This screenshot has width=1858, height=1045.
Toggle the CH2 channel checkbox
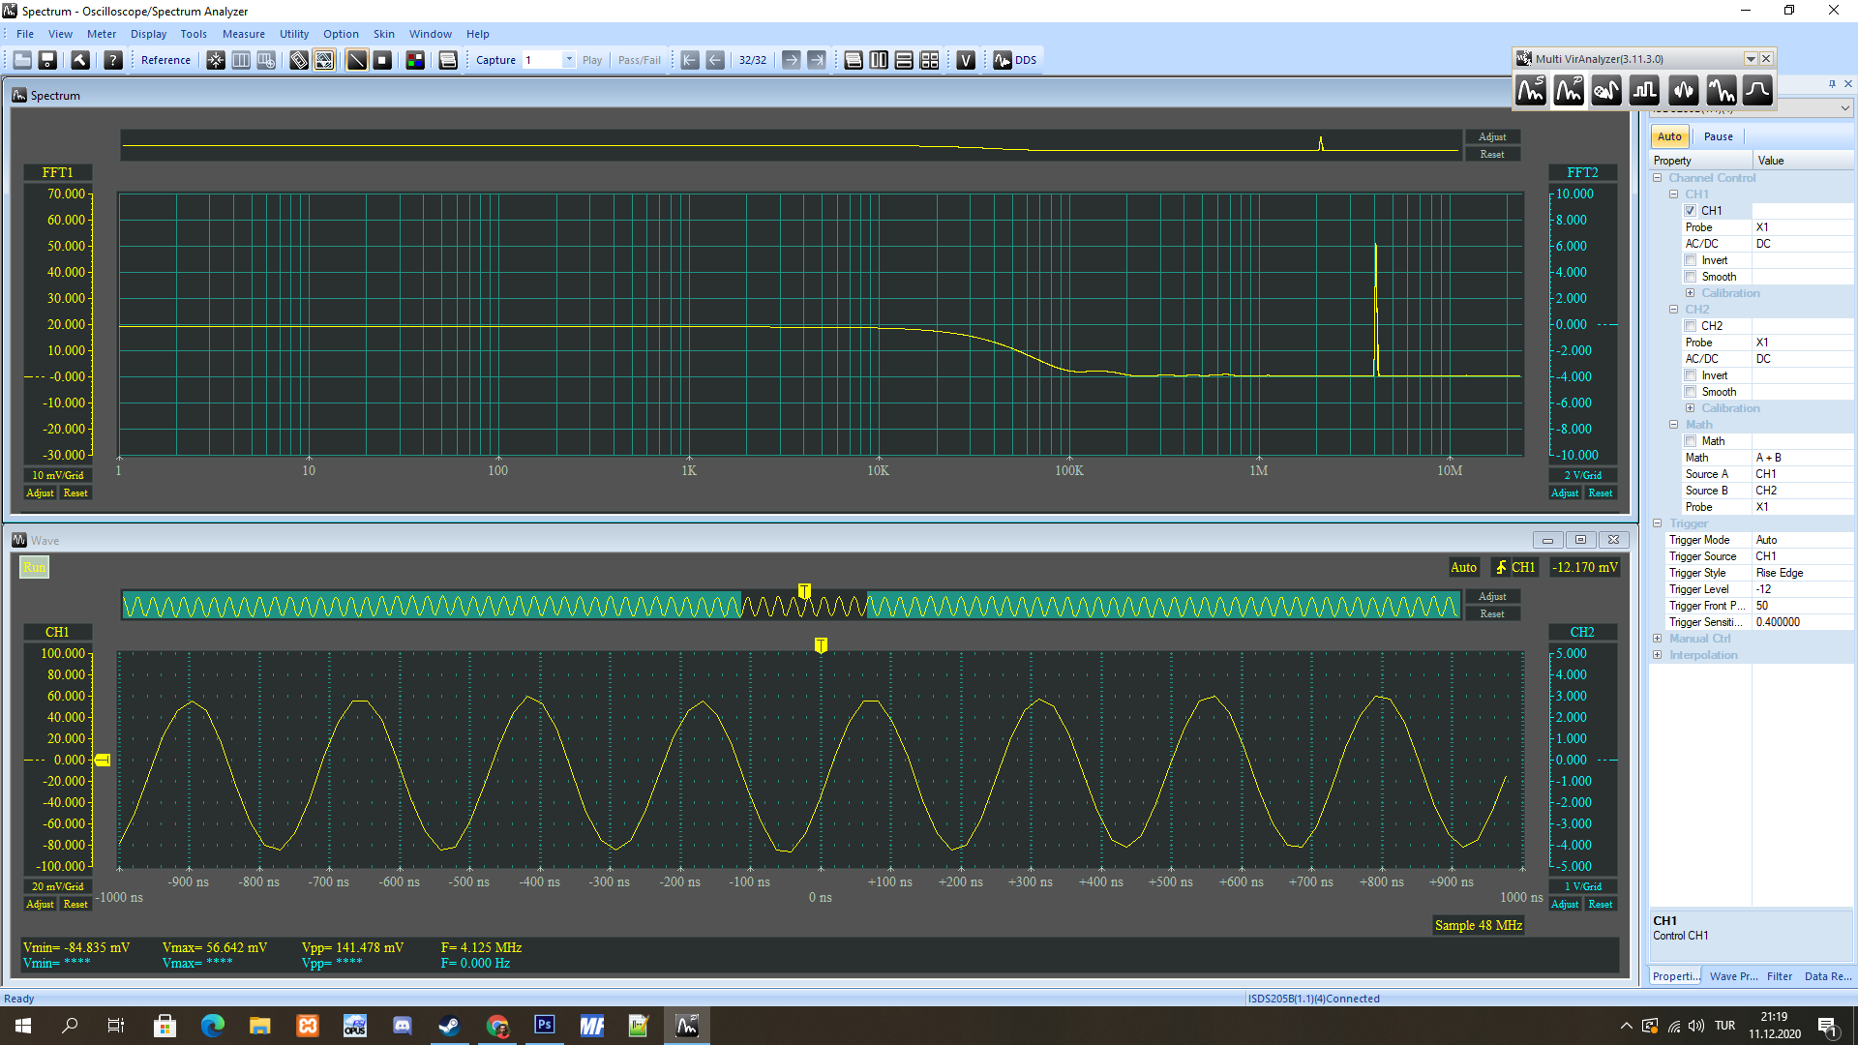click(x=1690, y=324)
